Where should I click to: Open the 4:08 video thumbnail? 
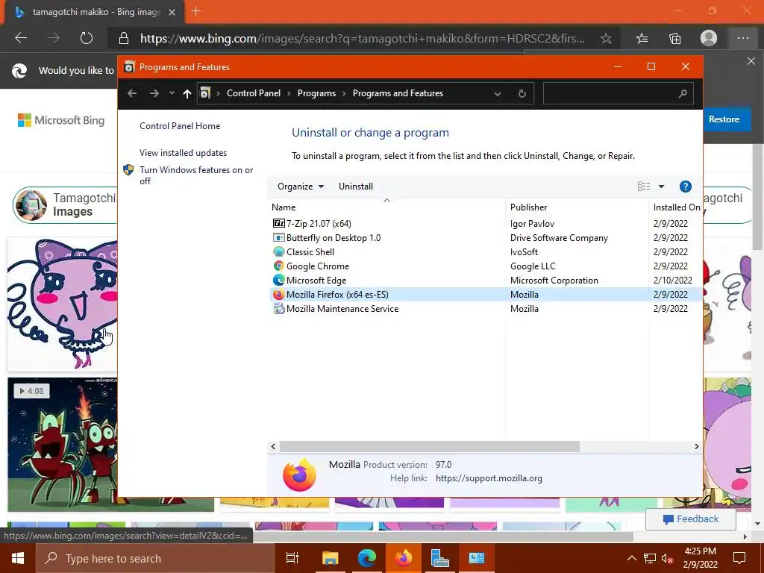(63, 445)
